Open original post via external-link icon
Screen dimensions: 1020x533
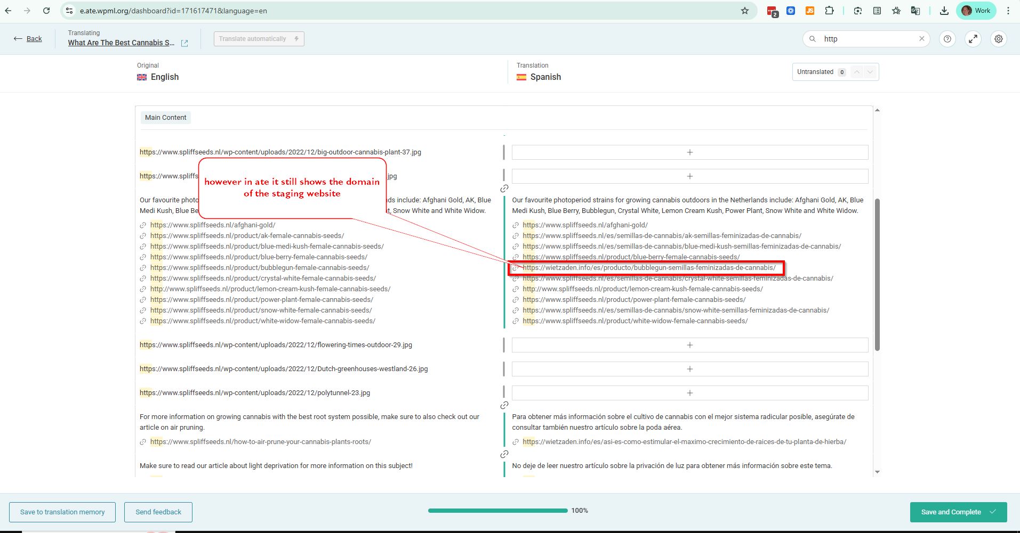(x=184, y=43)
